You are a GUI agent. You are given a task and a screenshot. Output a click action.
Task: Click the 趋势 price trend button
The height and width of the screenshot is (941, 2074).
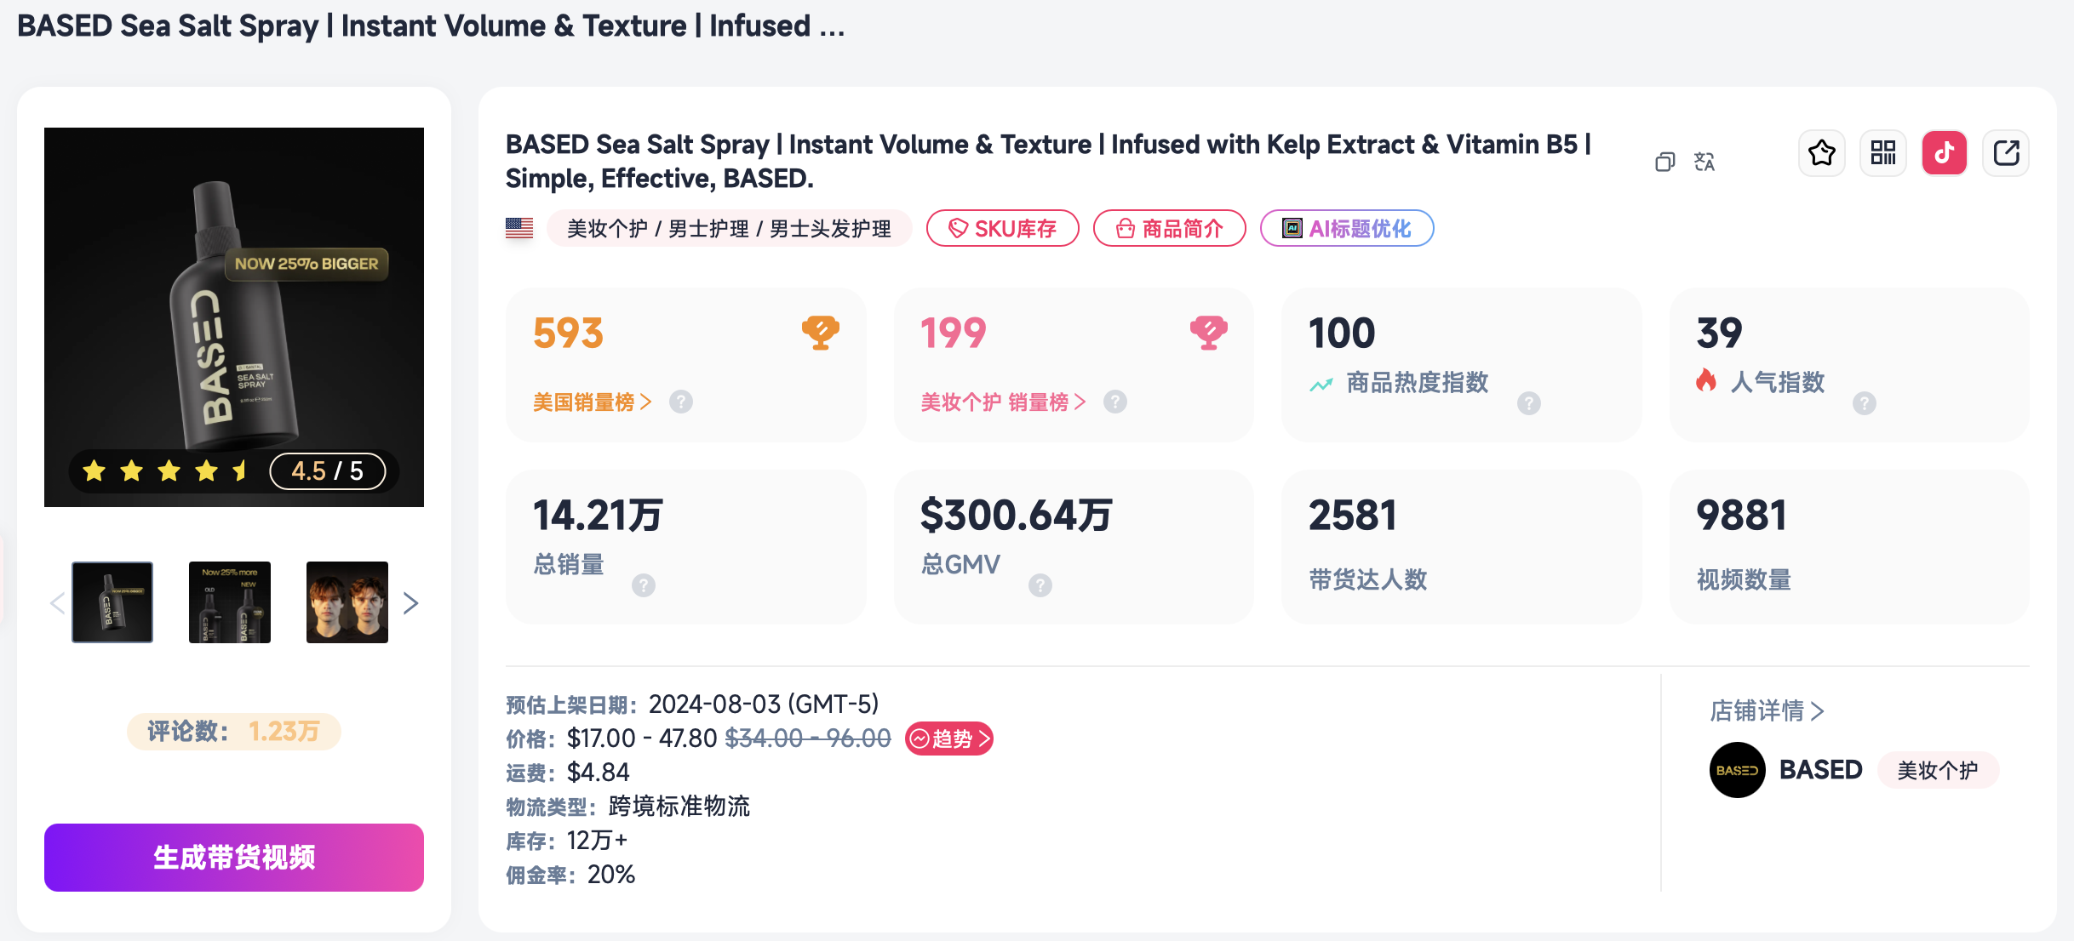(949, 739)
